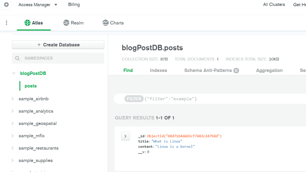Click the Charts product icon
This screenshot has width=306, height=172.
[x=105, y=23]
